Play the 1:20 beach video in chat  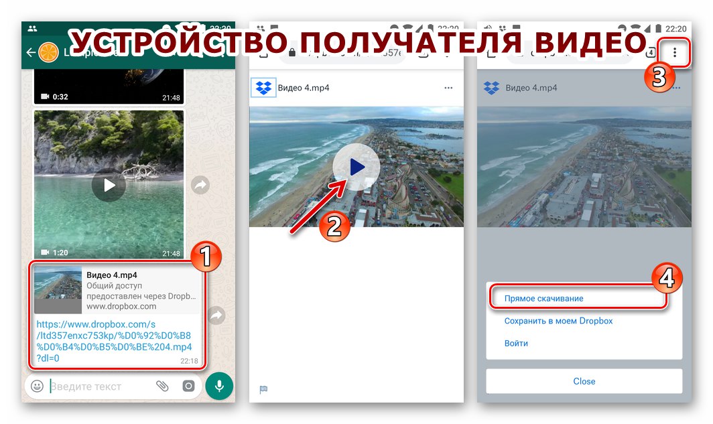point(109,185)
